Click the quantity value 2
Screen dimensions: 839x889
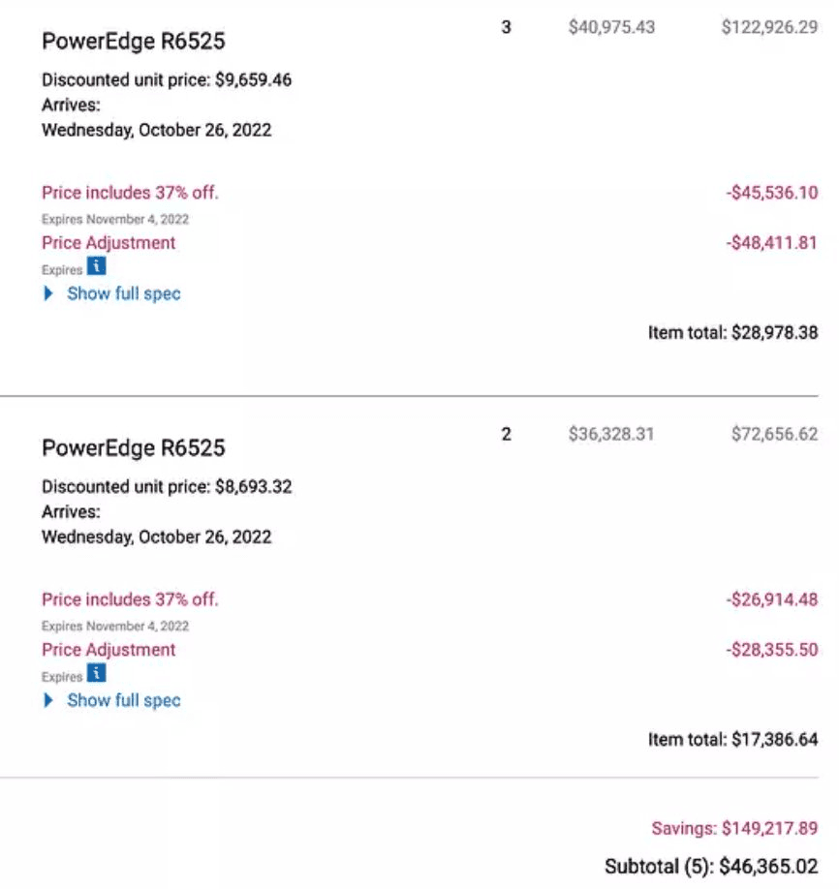506,434
